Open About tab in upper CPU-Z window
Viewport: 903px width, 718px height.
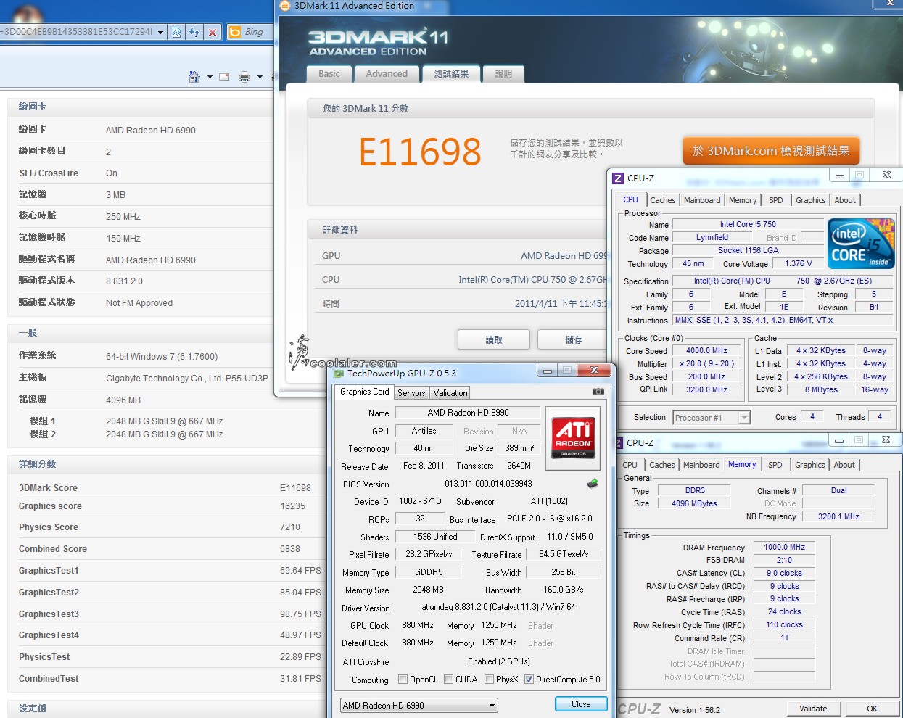tap(845, 200)
